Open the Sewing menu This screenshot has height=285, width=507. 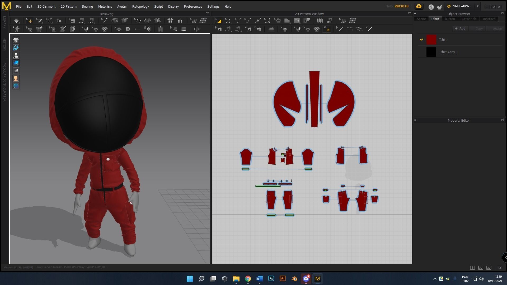87,6
